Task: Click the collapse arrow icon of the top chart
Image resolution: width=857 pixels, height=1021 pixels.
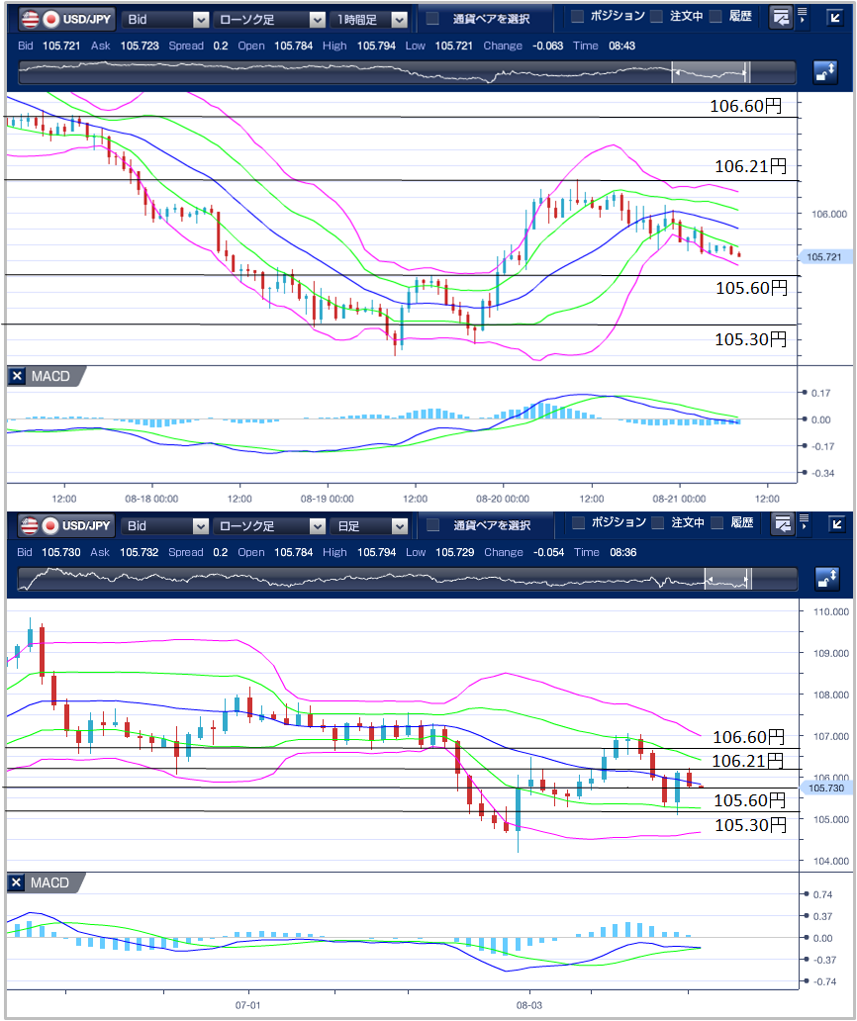Action: coord(836,18)
